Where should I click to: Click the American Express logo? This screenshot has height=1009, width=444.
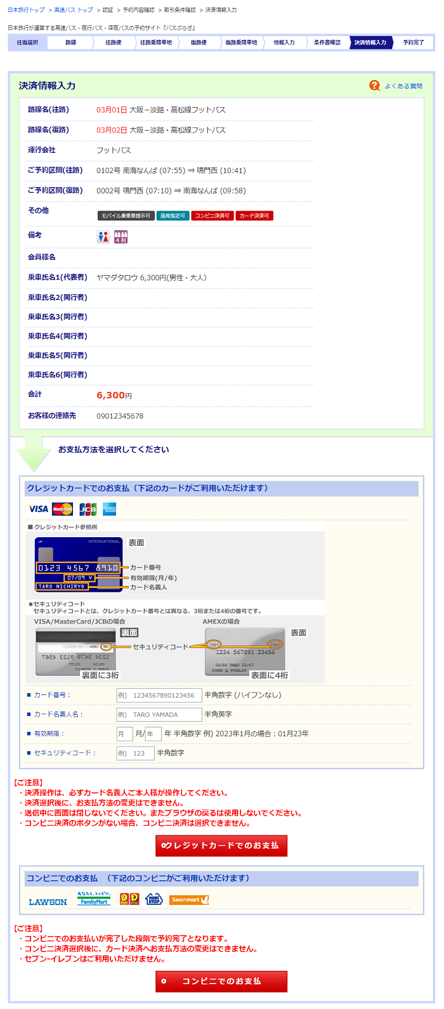110,509
